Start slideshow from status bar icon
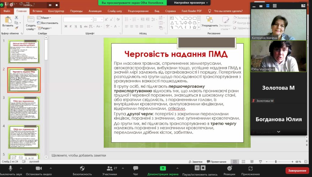Image resolution: width=312 pixels, height=177 pixels. coord(260,162)
